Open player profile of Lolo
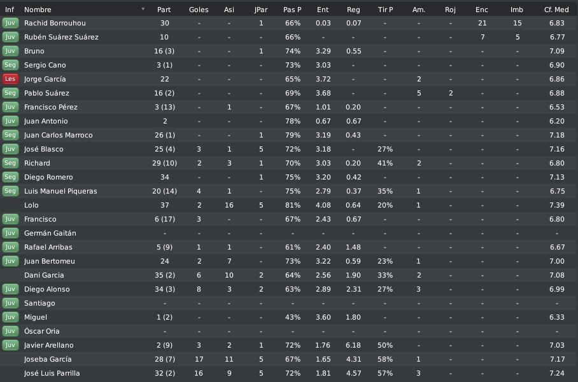 pyautogui.click(x=31, y=205)
